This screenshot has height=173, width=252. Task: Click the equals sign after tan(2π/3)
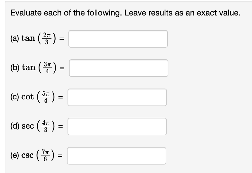tap(62, 39)
